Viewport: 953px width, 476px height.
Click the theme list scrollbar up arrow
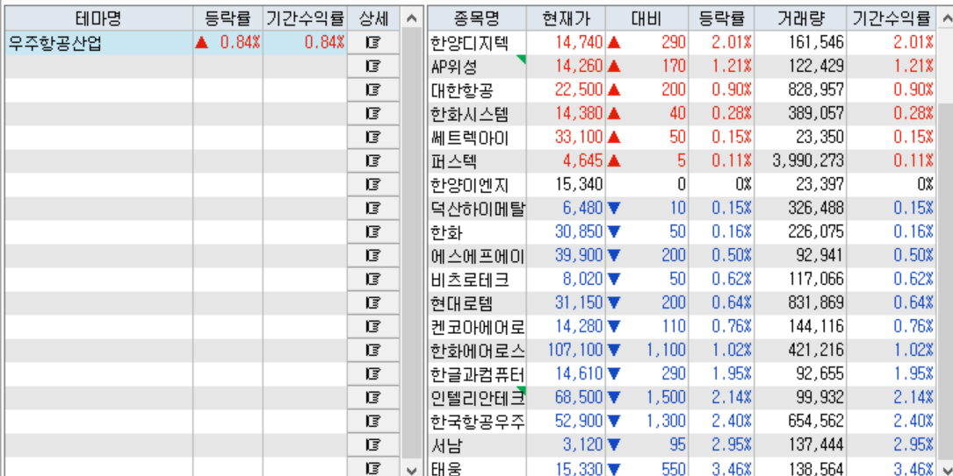click(411, 18)
